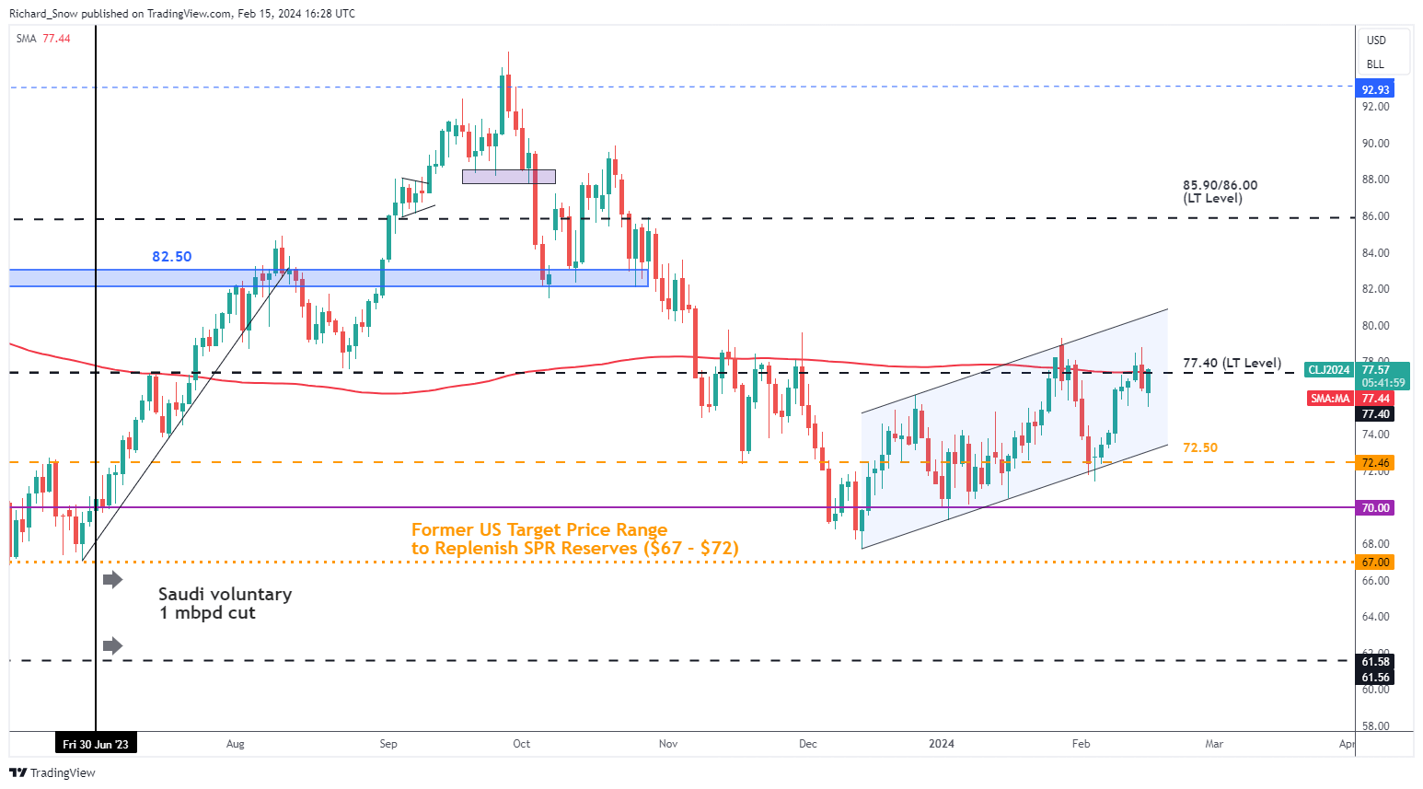Click the Fri 30 Jun '23 date label
The height and width of the screenshot is (789, 1423).
click(96, 744)
